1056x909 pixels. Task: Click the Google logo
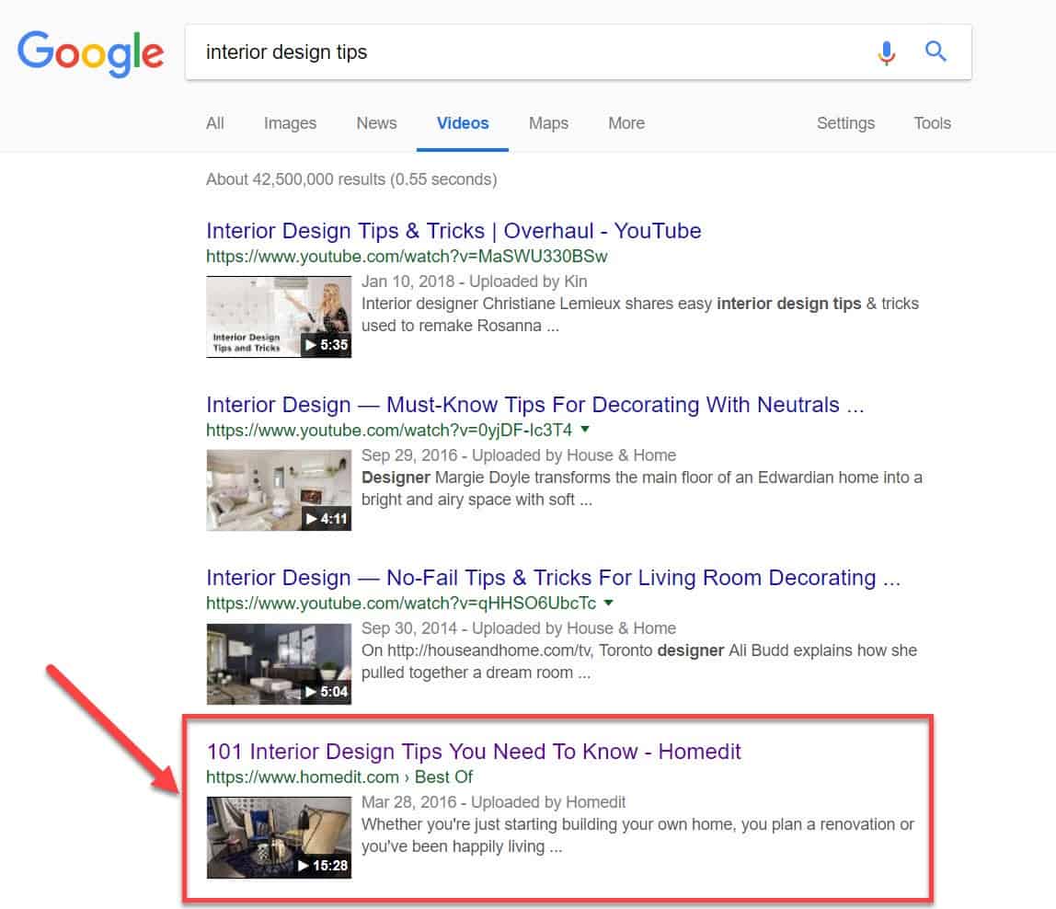(90, 52)
